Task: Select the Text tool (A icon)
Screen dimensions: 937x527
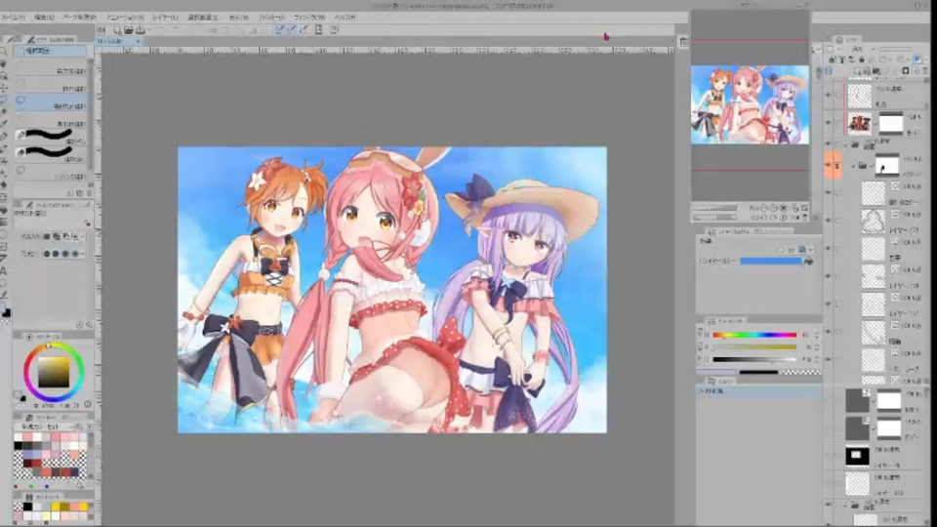Action: tap(4, 270)
